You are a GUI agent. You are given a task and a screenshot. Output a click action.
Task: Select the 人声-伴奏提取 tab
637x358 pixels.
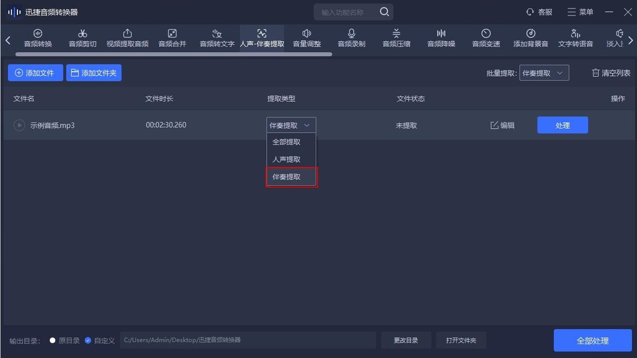pyautogui.click(x=262, y=38)
